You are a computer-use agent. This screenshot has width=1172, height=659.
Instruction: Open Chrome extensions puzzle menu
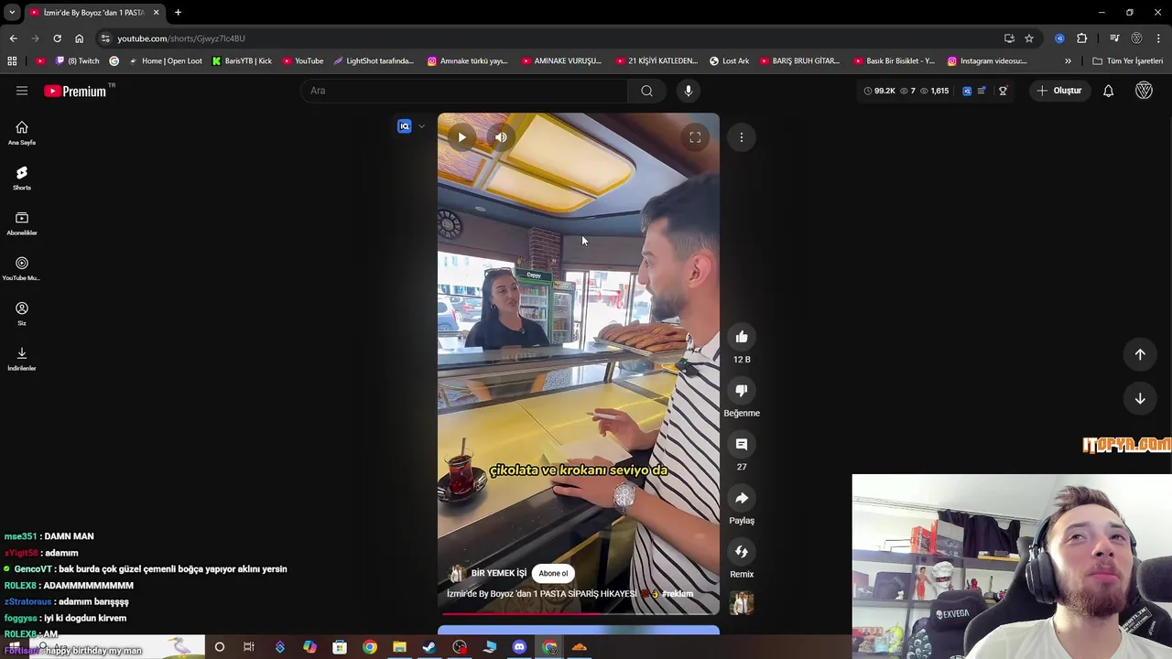[x=1082, y=38]
